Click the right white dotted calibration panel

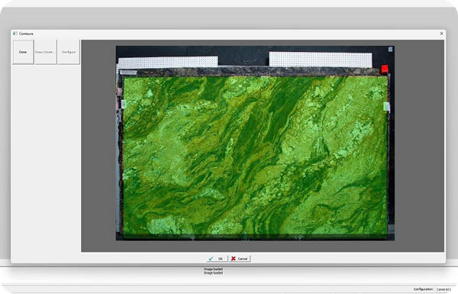321,60
